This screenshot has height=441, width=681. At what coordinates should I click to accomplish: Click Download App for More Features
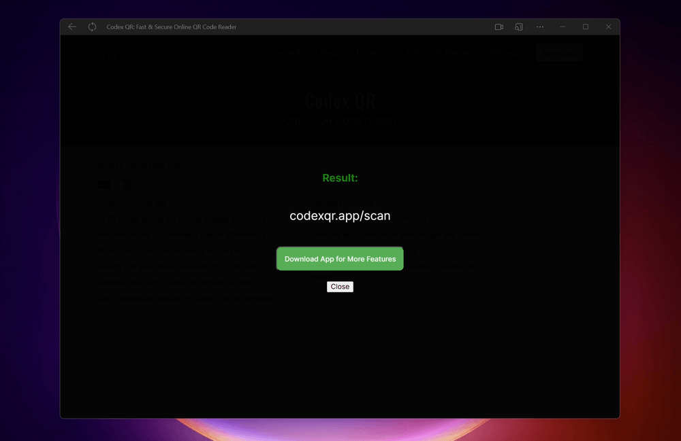[x=340, y=259]
